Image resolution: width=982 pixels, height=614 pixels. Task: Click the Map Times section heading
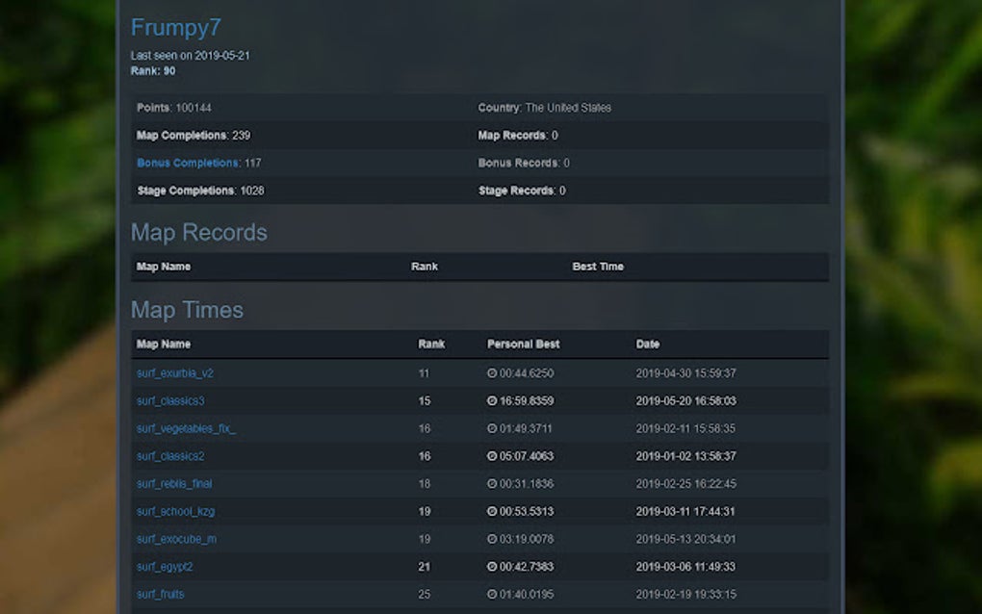point(188,310)
